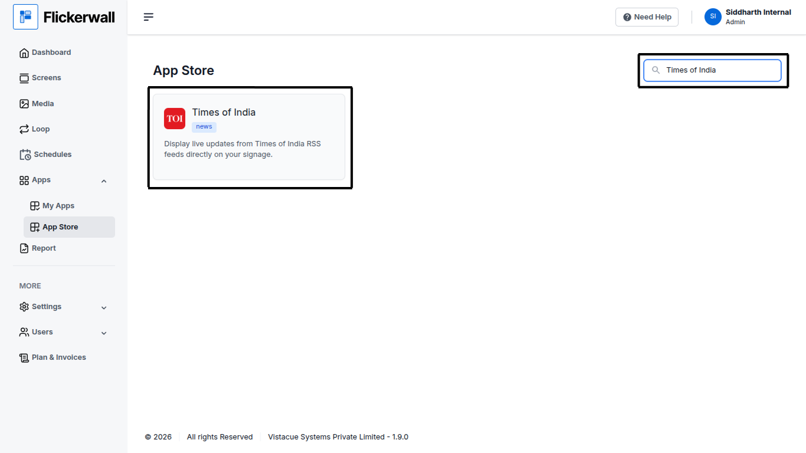The width and height of the screenshot is (806, 453).
Task: Select the App Store menu item
Action: click(x=69, y=227)
